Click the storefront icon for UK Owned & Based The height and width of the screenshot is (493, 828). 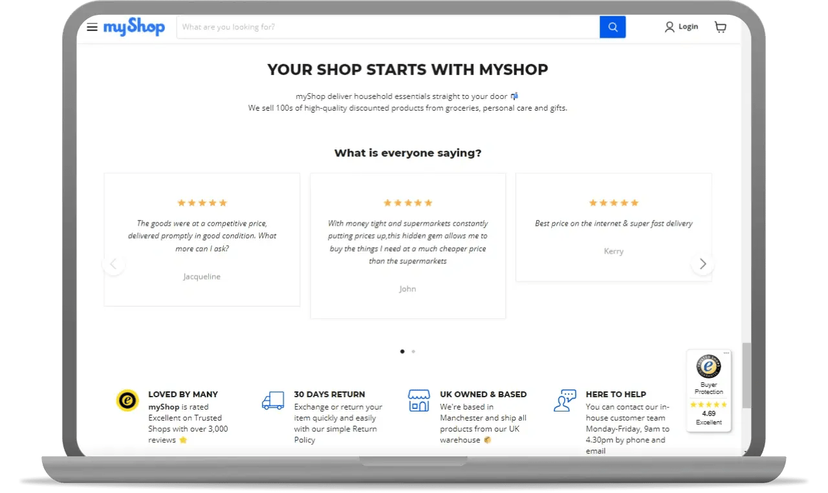tap(419, 400)
